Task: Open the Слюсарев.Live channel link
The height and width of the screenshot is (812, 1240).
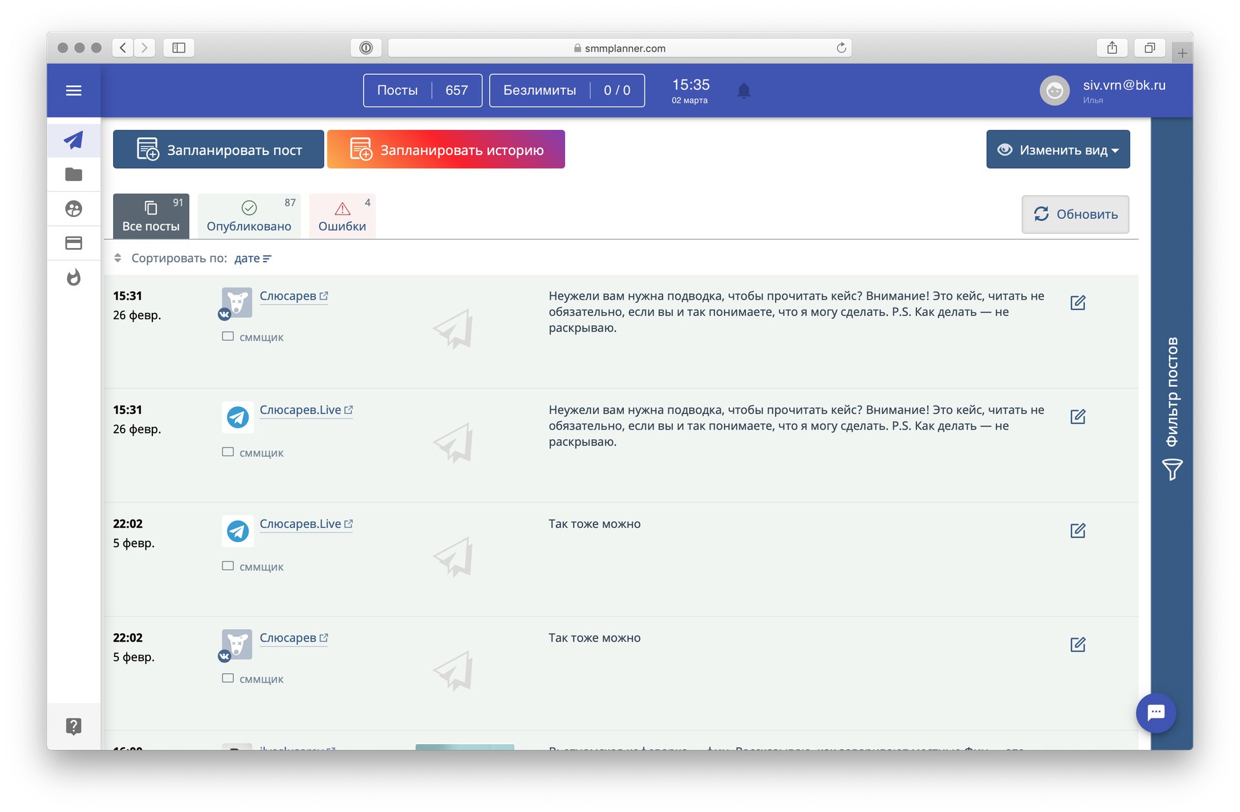Action: (x=300, y=410)
